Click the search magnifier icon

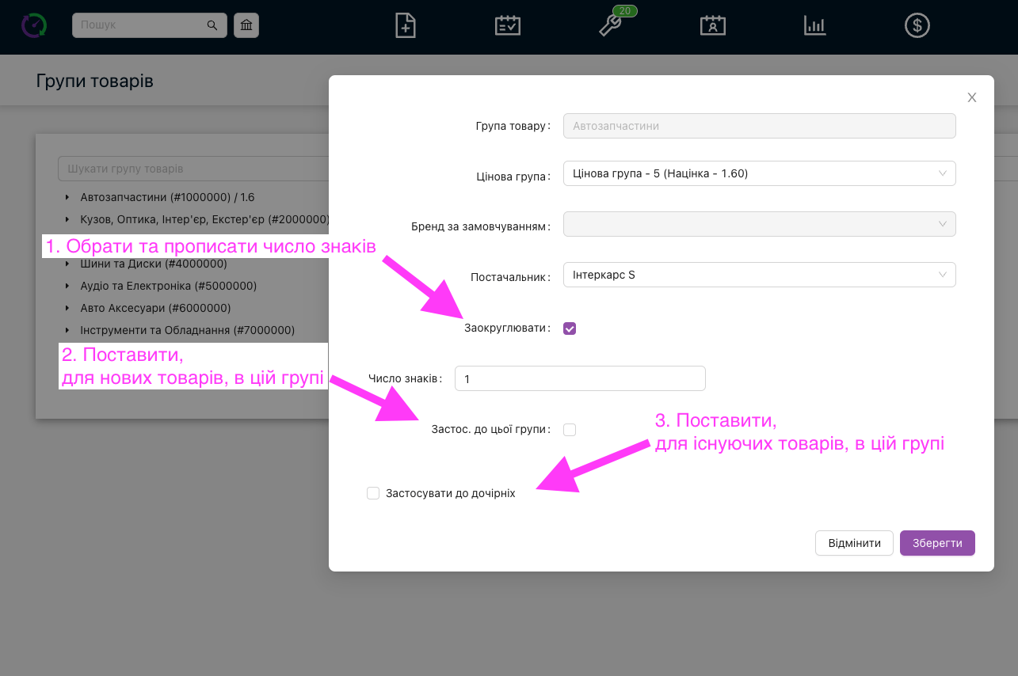[x=212, y=25]
